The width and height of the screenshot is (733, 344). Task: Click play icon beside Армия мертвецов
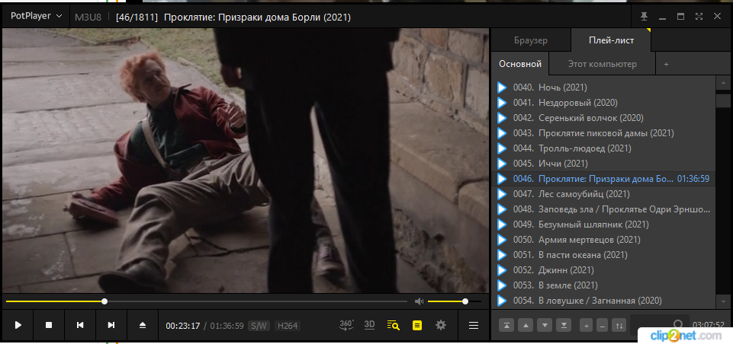click(x=502, y=240)
